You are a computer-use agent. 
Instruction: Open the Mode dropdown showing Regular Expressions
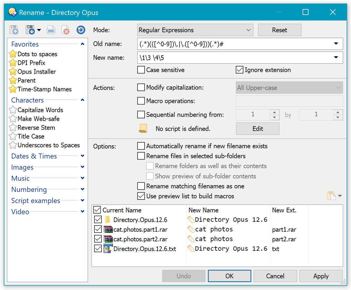click(195, 30)
